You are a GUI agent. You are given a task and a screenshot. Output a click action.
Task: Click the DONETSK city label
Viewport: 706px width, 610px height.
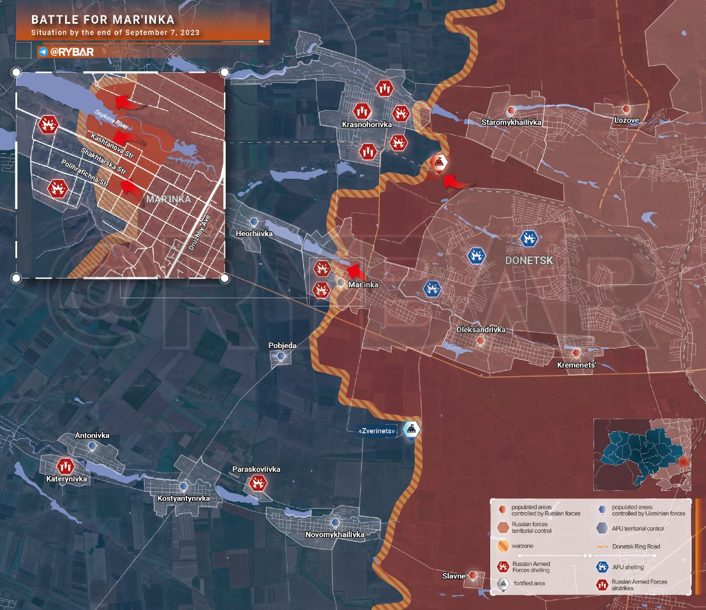tap(529, 260)
